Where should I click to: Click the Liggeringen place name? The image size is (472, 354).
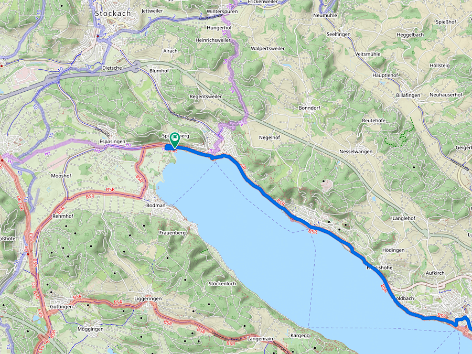pos(148,298)
